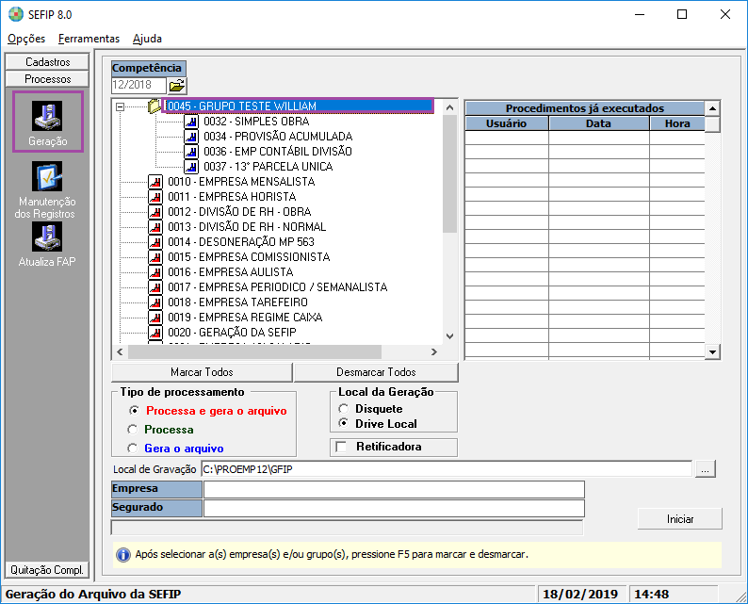The height and width of the screenshot is (604, 748).
Task: Choose Drive Local as generation location
Action: click(x=344, y=423)
